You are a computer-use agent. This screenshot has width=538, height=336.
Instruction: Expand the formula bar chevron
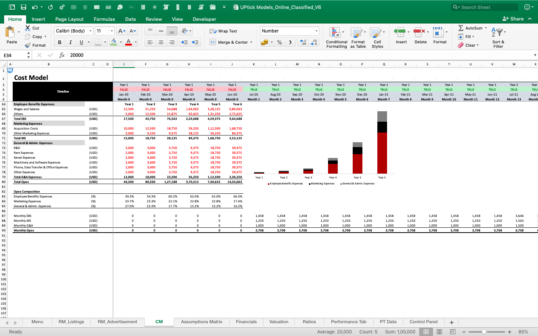(x=535, y=55)
